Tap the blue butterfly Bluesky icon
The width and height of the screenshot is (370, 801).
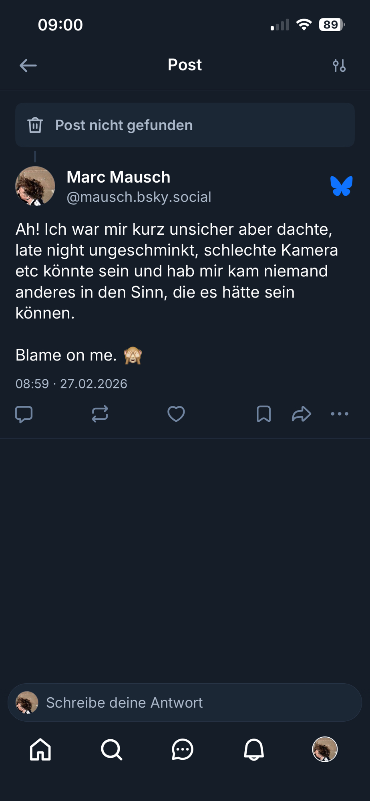341,186
